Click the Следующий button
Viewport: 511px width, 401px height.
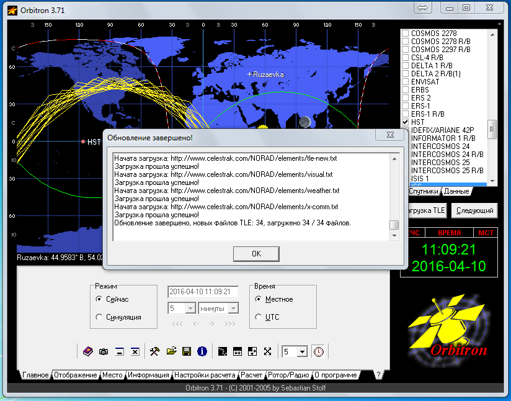[x=474, y=210]
